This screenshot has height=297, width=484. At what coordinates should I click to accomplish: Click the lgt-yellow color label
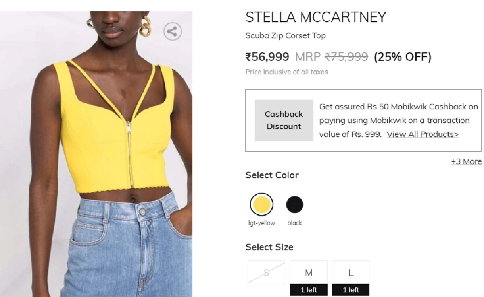click(x=261, y=223)
